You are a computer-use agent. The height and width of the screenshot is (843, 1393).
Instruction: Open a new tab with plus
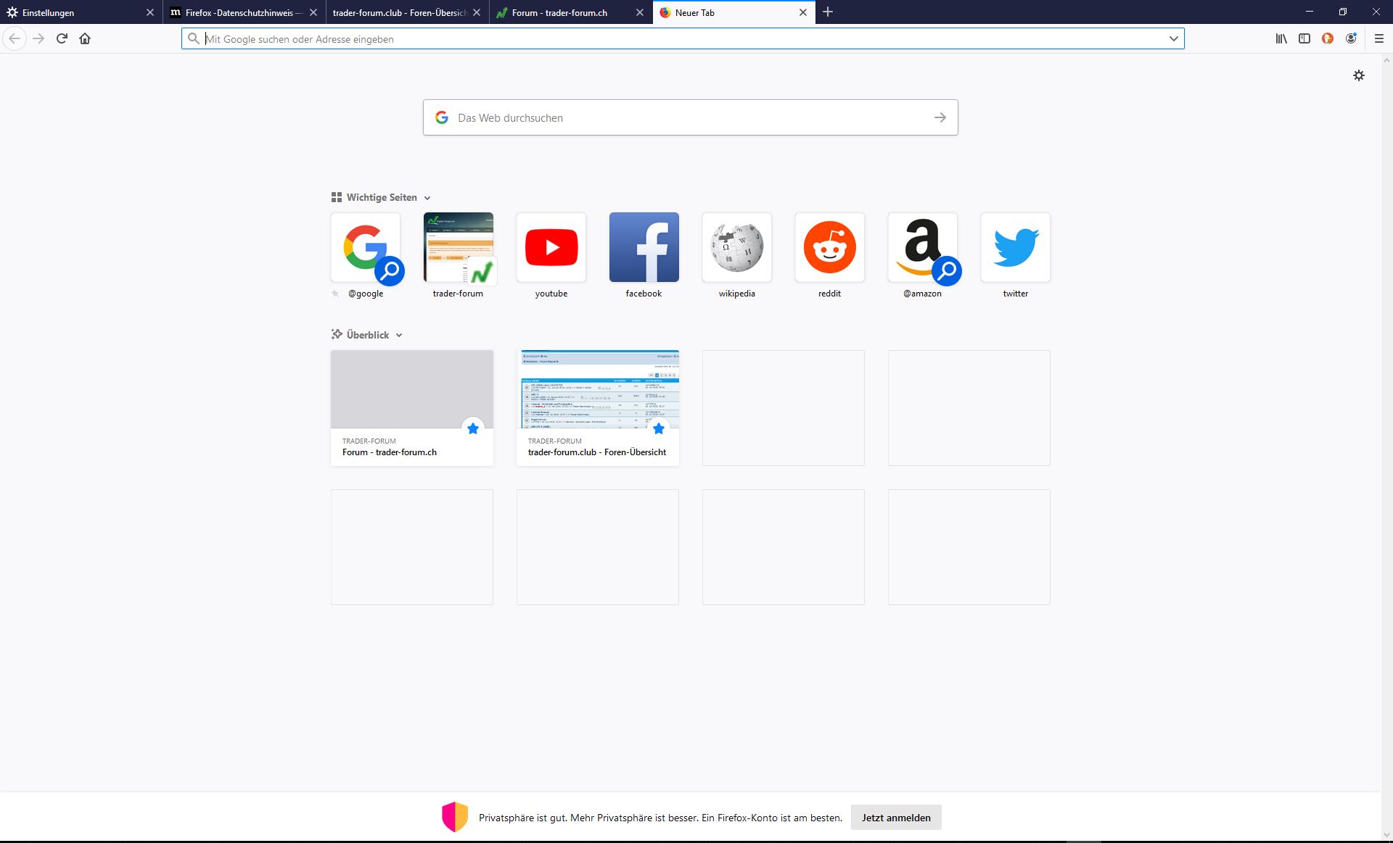pos(828,12)
